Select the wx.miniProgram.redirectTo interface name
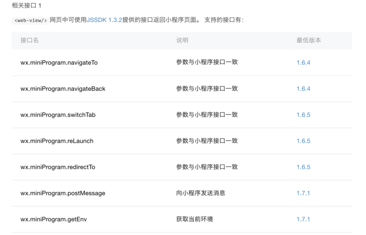The image size is (366, 235). (x=58, y=167)
